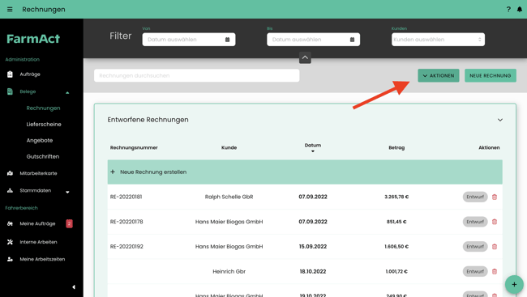Click the FarmAct logo
Screen dimensions: 527x297
[x=33, y=39]
